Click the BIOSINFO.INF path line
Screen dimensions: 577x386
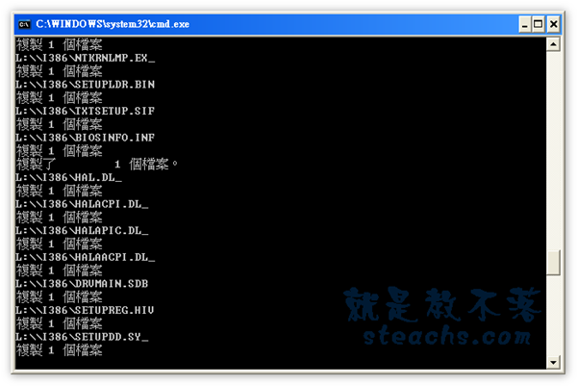(x=85, y=138)
